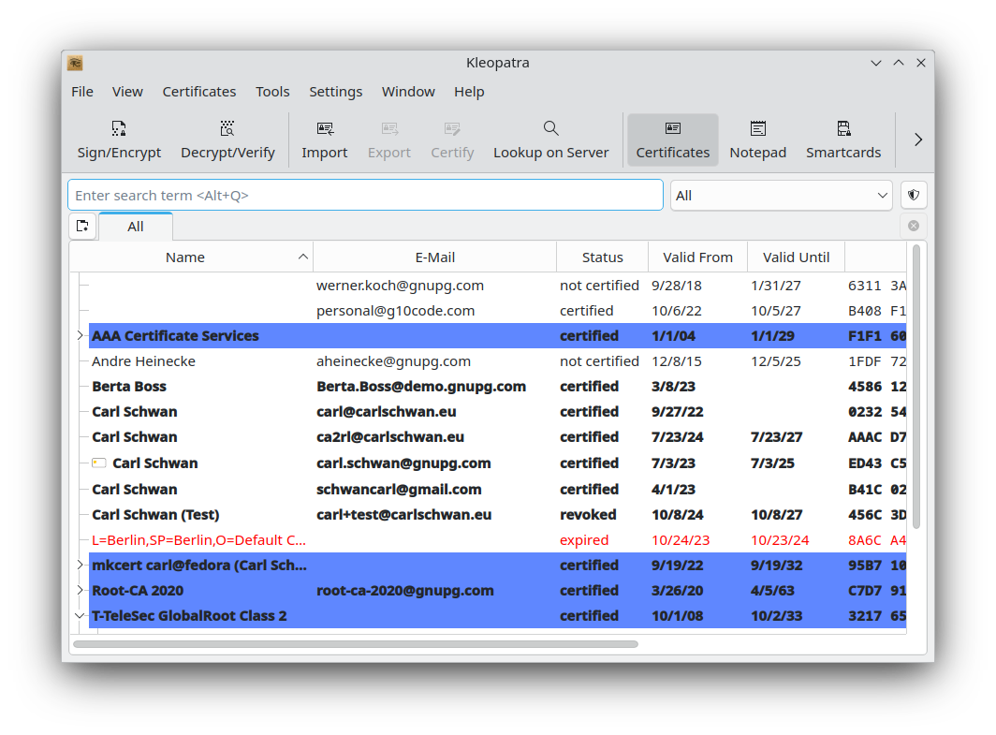
Task: Open the Tools menu
Action: point(272,92)
